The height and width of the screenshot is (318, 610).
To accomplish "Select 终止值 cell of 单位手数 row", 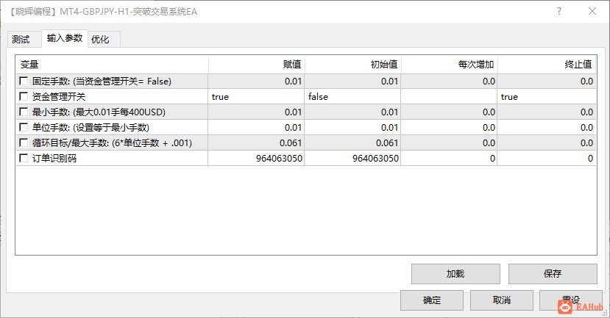I will point(547,127).
